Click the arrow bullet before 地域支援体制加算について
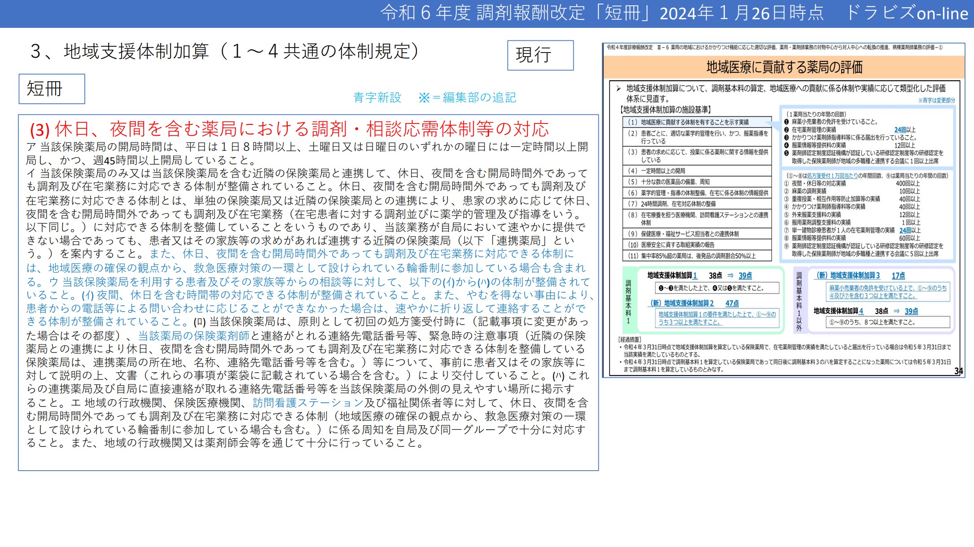The height and width of the screenshot is (547, 974). [x=619, y=88]
